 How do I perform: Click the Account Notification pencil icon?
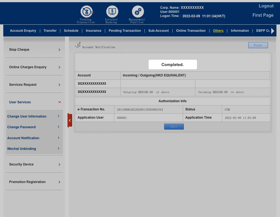[x=78, y=45]
